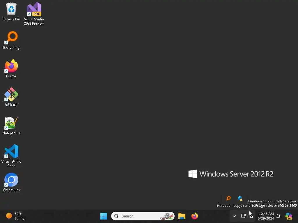Image resolution: width=298 pixels, height=223 pixels.
Task: Launch Firefox from the taskbar
Action: tap(195, 216)
